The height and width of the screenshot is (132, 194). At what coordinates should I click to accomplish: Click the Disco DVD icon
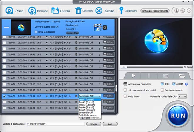(9, 11)
